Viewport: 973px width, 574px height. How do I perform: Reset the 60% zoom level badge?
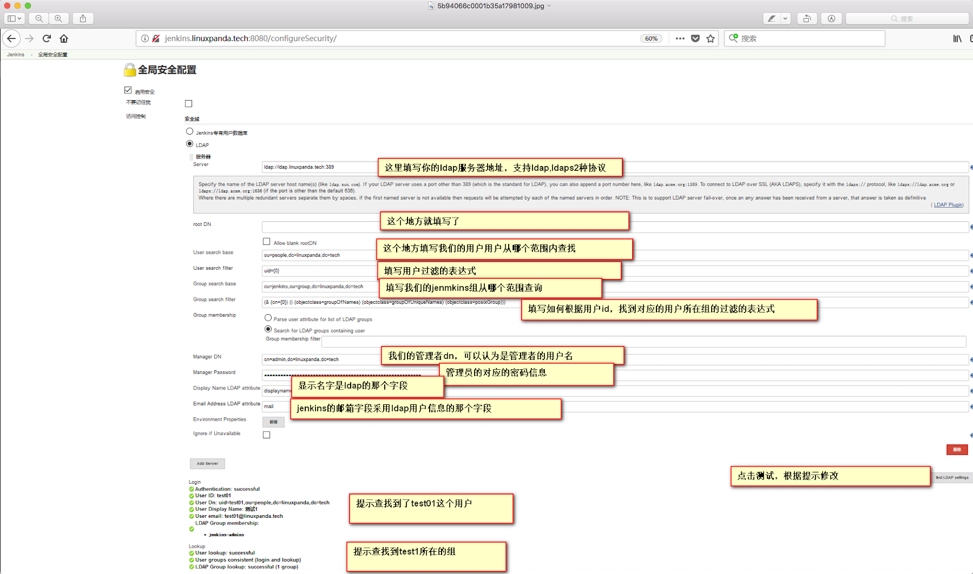pyautogui.click(x=651, y=39)
